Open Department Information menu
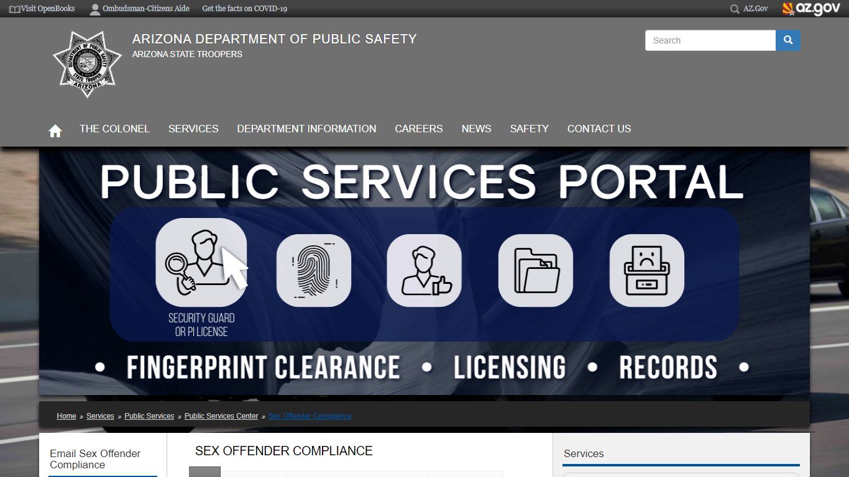This screenshot has width=849, height=477. click(x=306, y=129)
